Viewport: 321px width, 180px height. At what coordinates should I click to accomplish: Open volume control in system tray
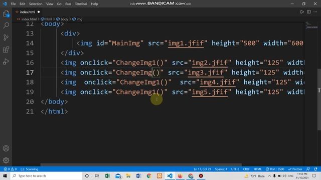[x=284, y=175]
